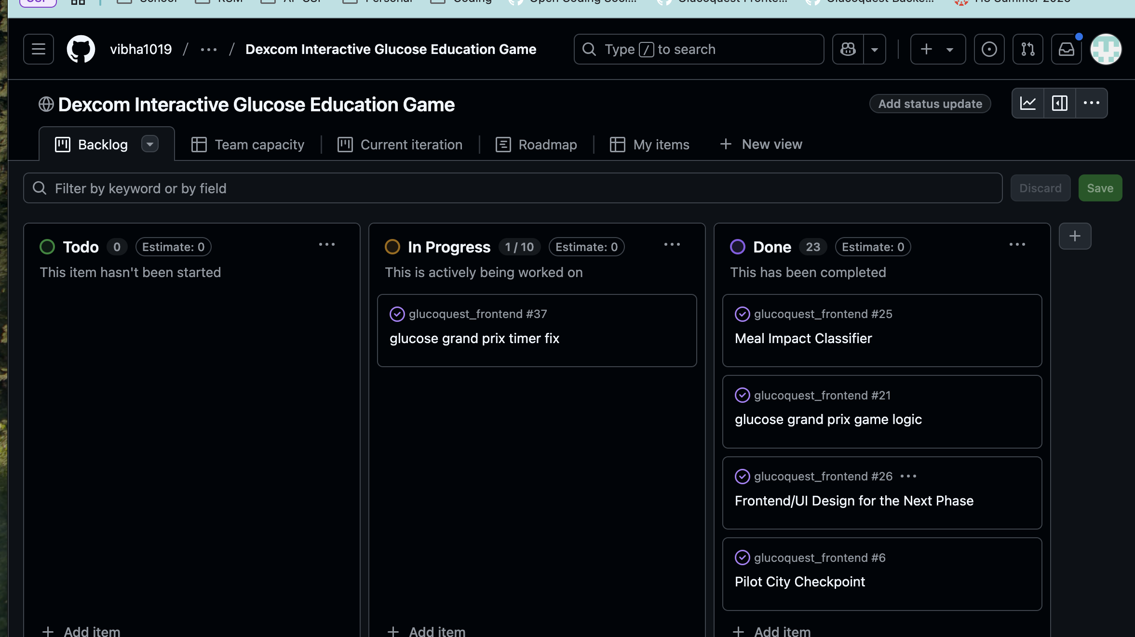1135x637 pixels.
Task: Open the Create new plus dropdown
Action: tap(938, 49)
